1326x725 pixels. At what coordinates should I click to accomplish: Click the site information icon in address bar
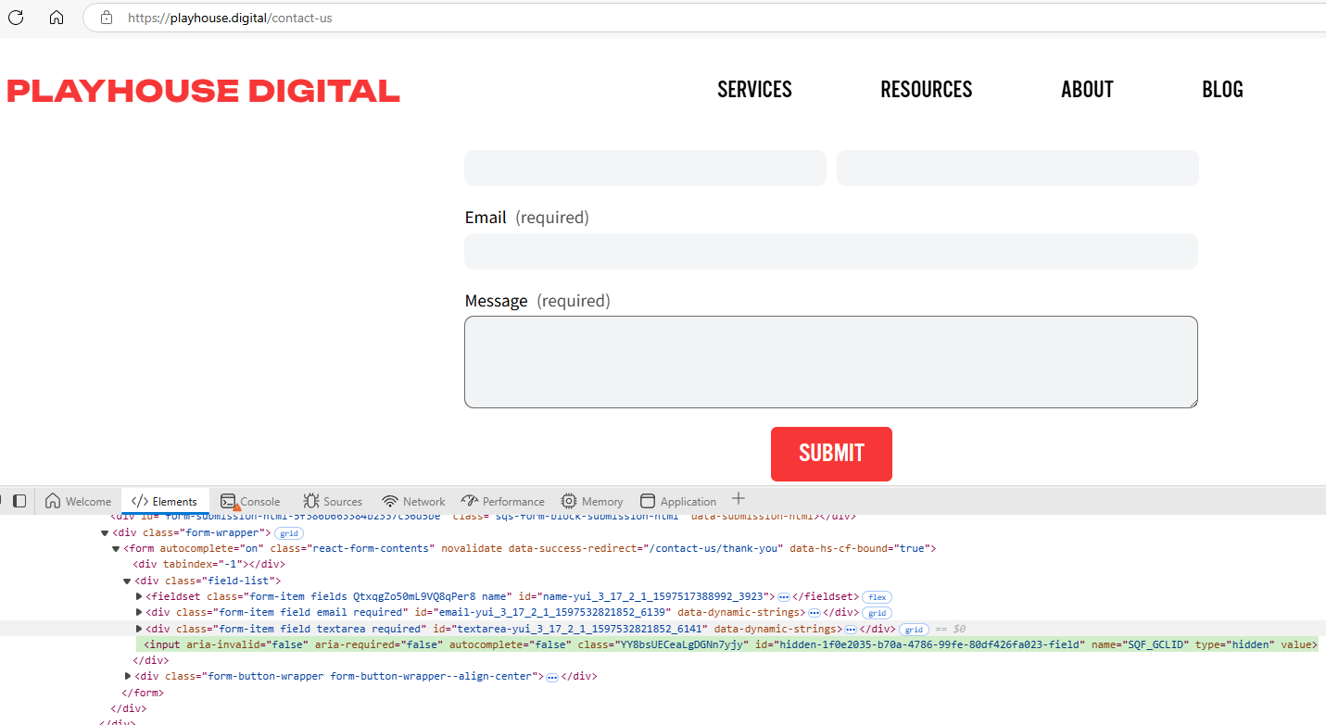click(x=105, y=17)
